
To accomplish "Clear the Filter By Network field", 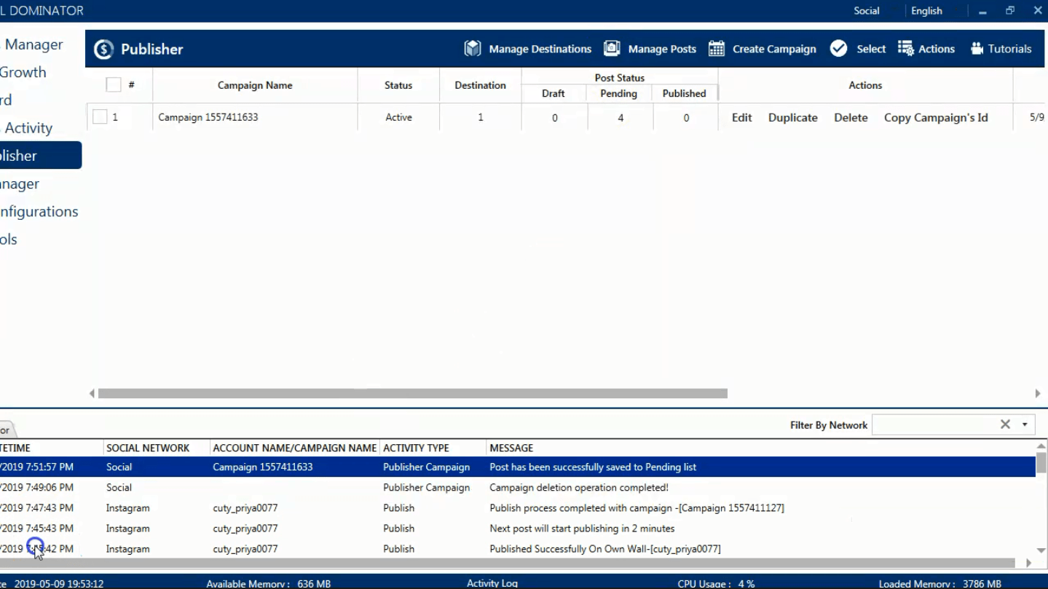I will 1005,424.
